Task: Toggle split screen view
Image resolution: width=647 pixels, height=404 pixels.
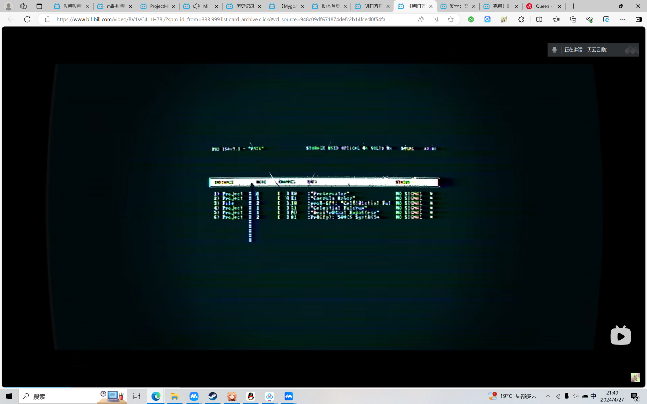Action: pyautogui.click(x=539, y=19)
